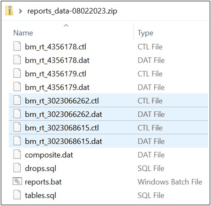Click the DAT File type of bm_rt_3023066262.dat
Screen dimensions: 211x206
[x=151, y=114]
